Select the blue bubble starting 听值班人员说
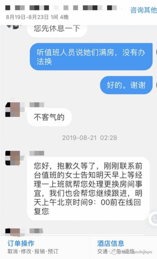This screenshot has height=259, width=157. (91, 57)
